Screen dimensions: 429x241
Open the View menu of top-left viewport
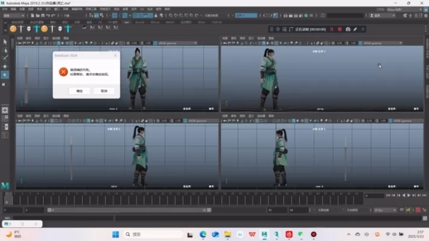click(x=20, y=38)
